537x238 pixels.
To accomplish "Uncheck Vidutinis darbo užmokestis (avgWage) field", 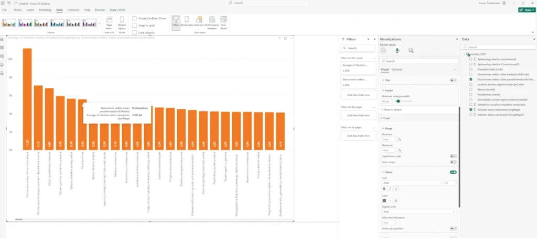I will pyautogui.click(x=471, y=110).
